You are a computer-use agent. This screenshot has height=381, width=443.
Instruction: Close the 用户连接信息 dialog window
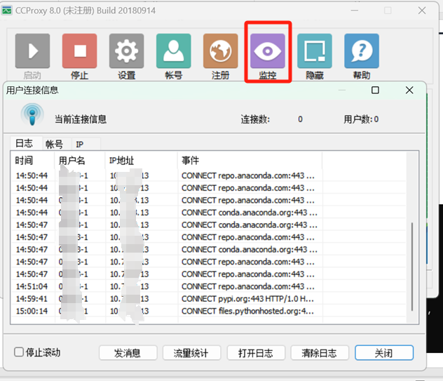point(409,91)
